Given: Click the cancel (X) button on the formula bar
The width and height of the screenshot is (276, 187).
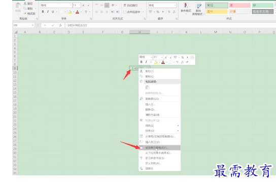Looking at the screenshot, I should click(45, 25).
